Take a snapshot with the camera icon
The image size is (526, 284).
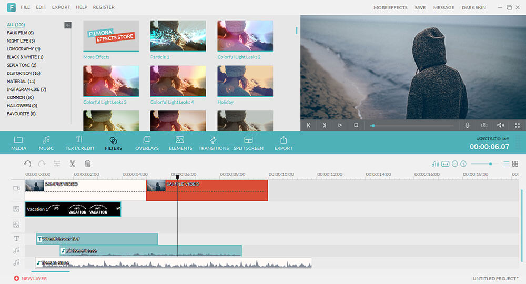click(484, 125)
